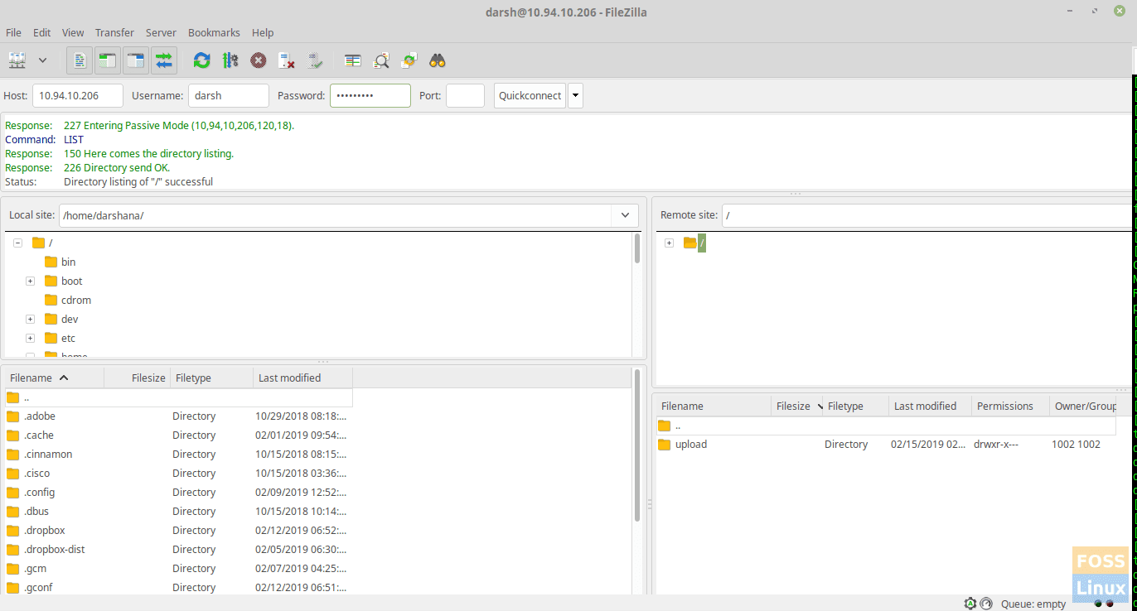Expand the dev folder in local tree
The height and width of the screenshot is (611, 1137).
click(30, 319)
